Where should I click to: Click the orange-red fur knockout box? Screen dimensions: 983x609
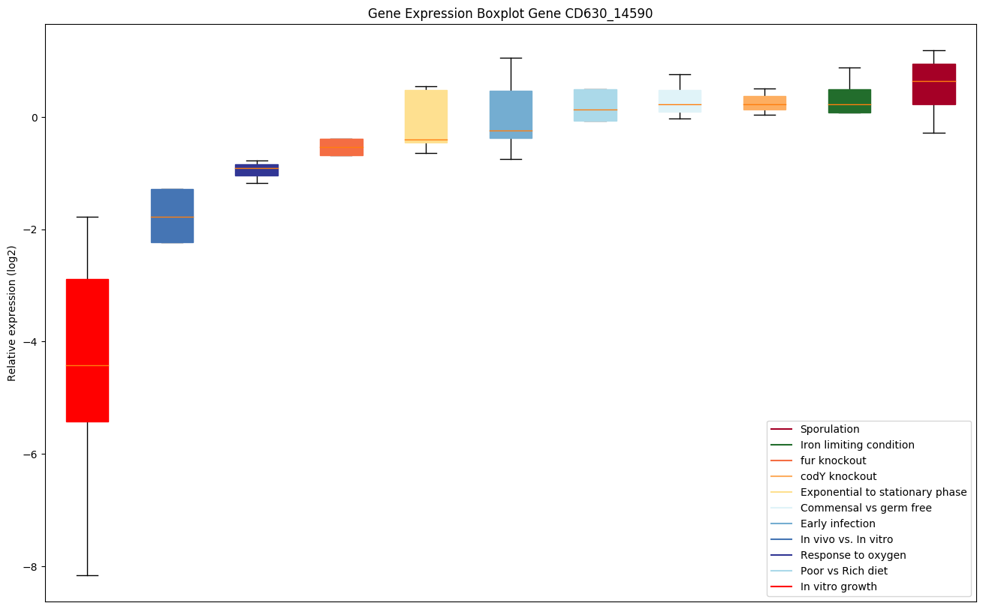(x=342, y=147)
